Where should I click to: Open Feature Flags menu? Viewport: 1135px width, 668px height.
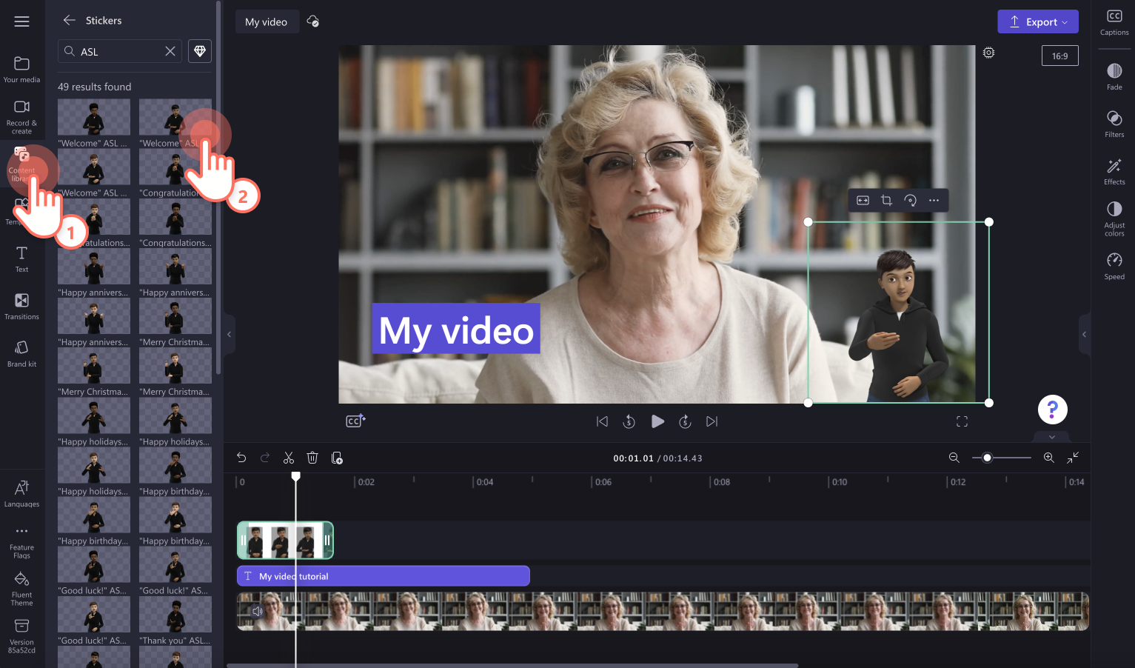coord(22,543)
